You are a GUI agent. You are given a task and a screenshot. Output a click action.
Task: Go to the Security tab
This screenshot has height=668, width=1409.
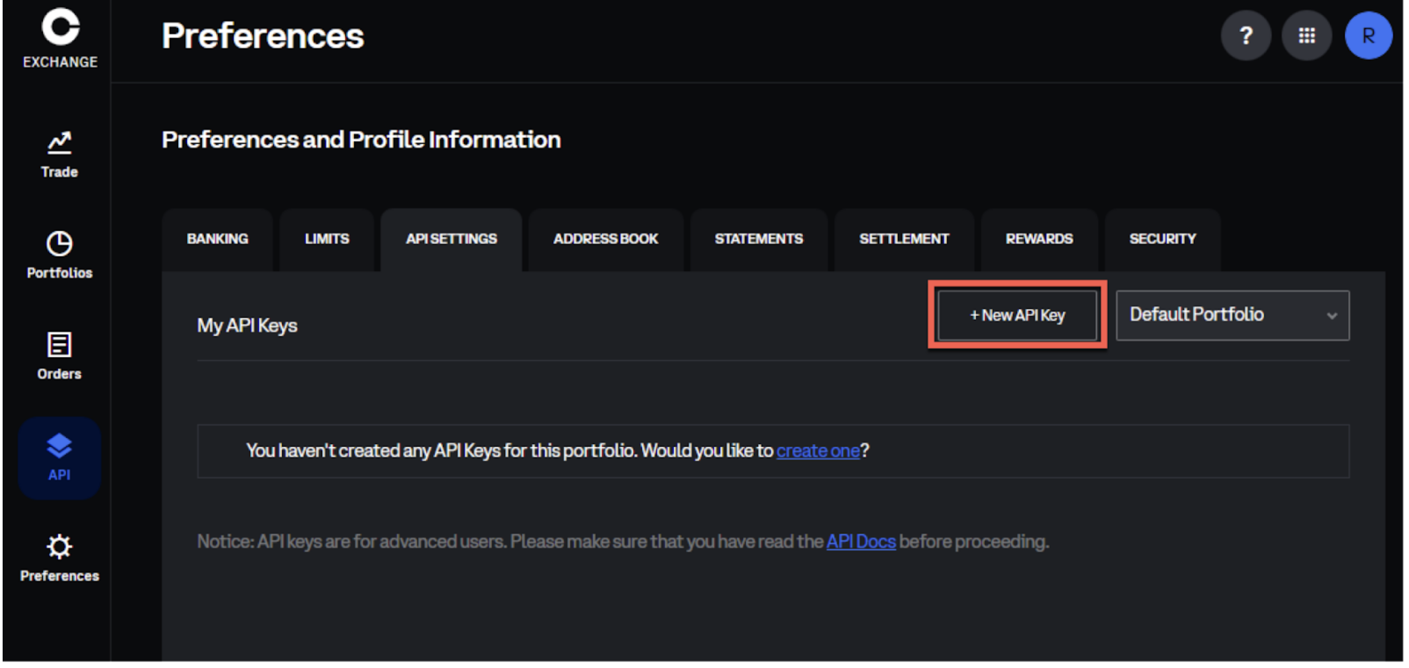[1163, 240]
